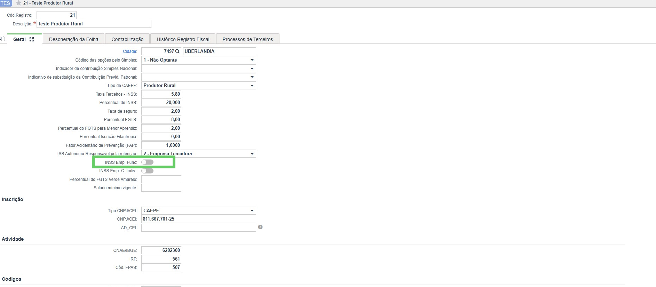Click the title 21 - Teste Produtor Rural
Image resolution: width=656 pixels, height=287 pixels.
pos(48,3)
